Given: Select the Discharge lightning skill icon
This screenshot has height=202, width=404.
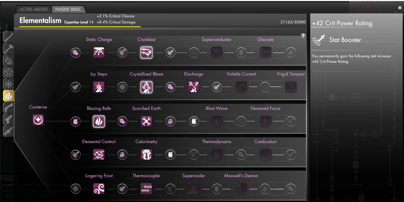Looking at the screenshot, I should (194, 87).
